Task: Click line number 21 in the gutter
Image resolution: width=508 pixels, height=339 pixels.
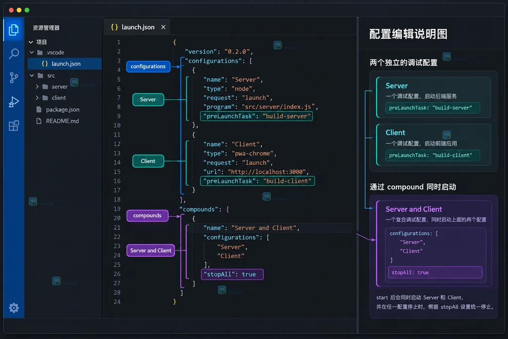Action: [x=117, y=228]
